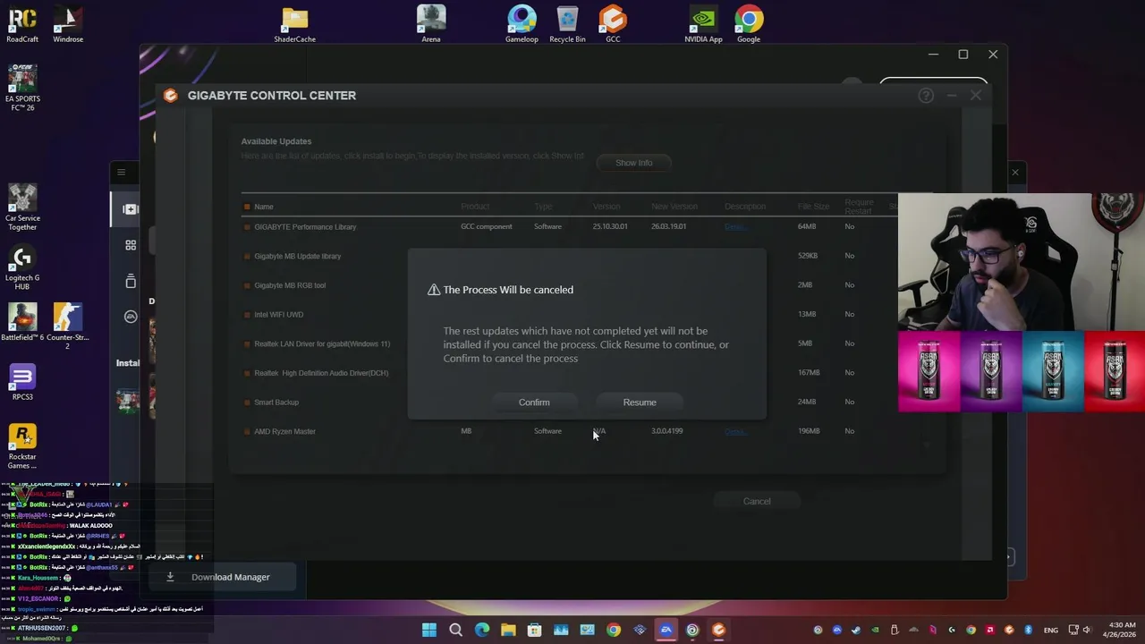The image size is (1145, 644).
Task: Open the Arena desktop shortcut
Action: (x=431, y=24)
